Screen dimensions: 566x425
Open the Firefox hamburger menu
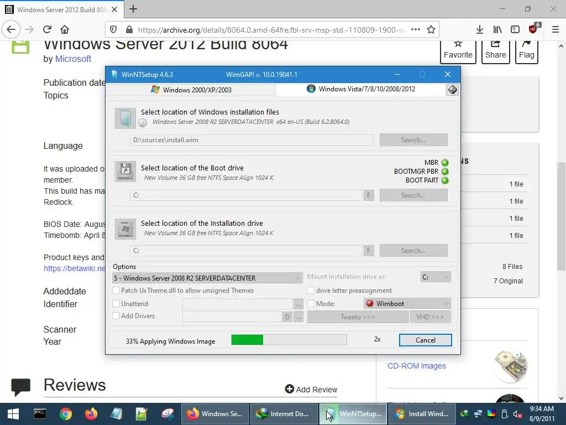point(555,29)
